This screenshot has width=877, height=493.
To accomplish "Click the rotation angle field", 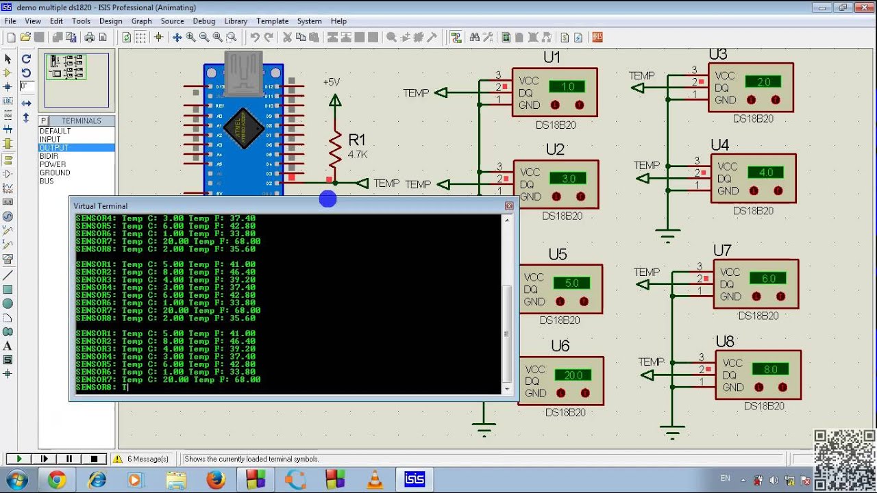I will pos(27,86).
